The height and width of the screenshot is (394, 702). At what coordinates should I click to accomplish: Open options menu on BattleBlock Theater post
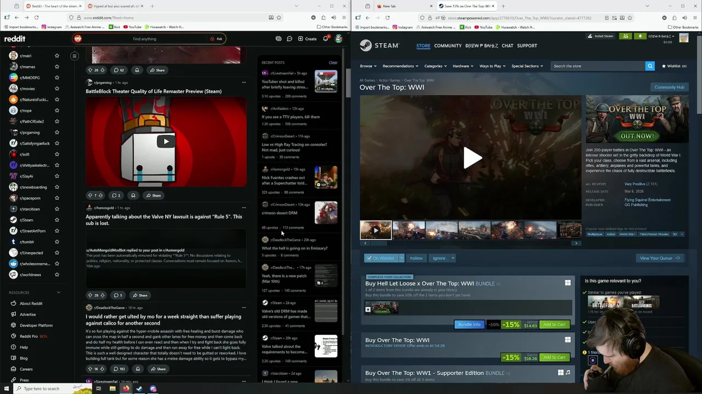(244, 83)
